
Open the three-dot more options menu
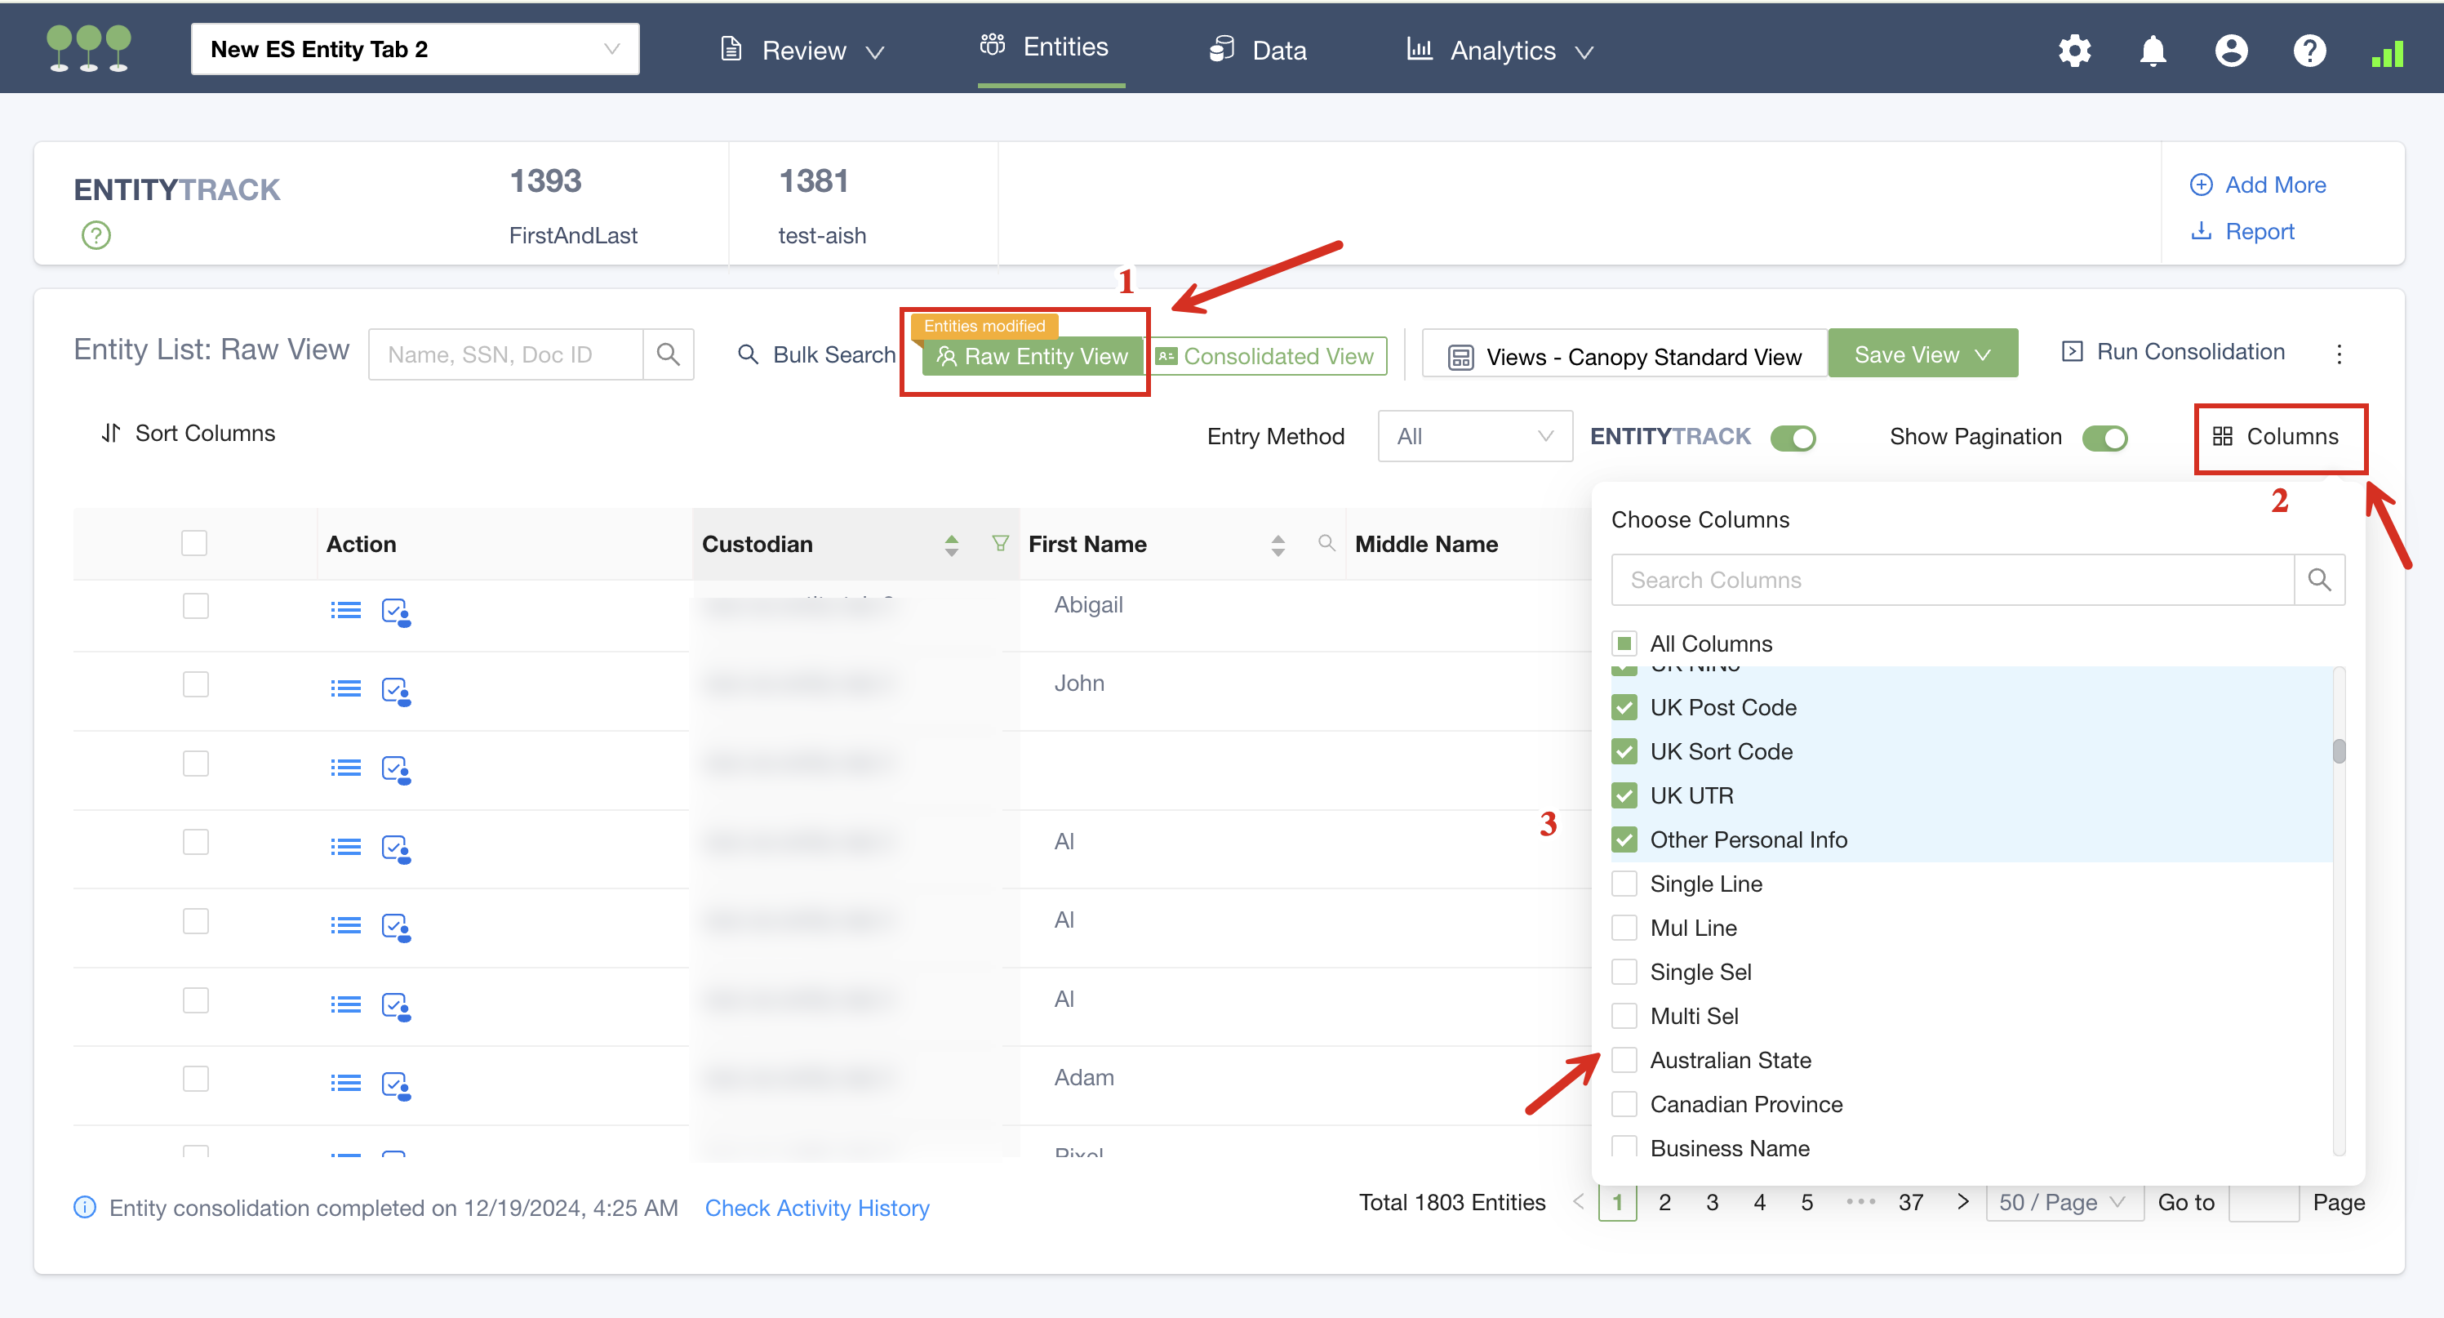[2339, 354]
